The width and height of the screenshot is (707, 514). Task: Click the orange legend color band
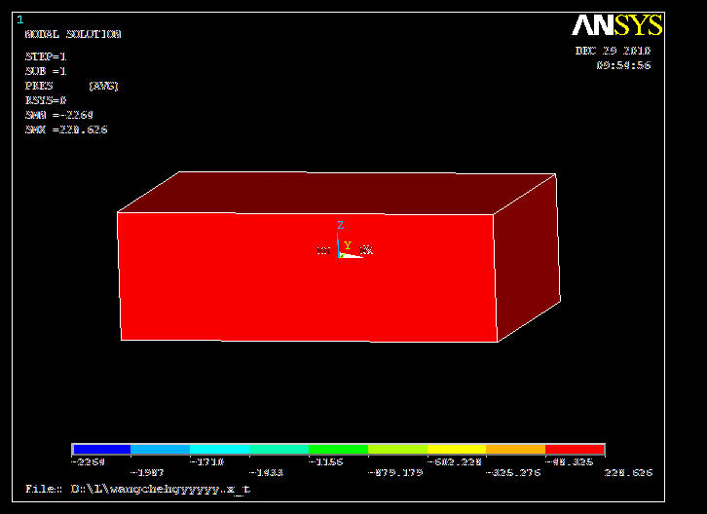pyautogui.click(x=515, y=450)
